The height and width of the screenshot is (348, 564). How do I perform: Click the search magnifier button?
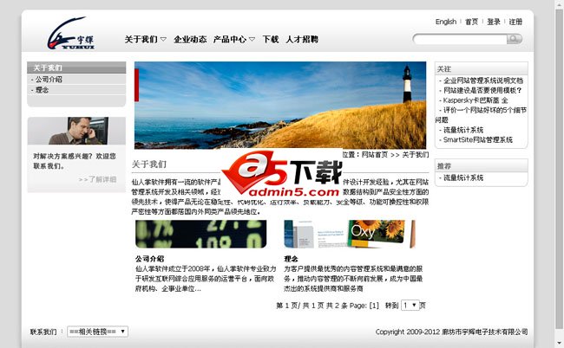coord(515,39)
